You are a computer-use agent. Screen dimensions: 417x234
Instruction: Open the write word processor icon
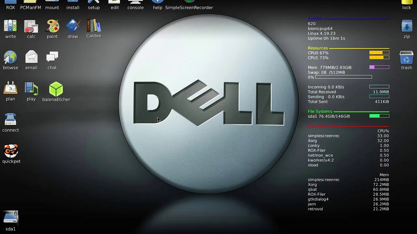pos(10,26)
